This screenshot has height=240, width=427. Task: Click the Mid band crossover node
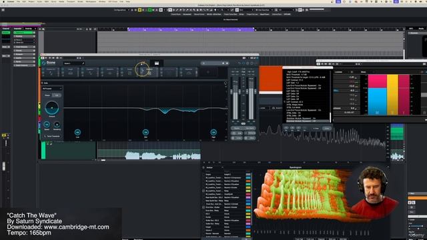tap(145, 132)
